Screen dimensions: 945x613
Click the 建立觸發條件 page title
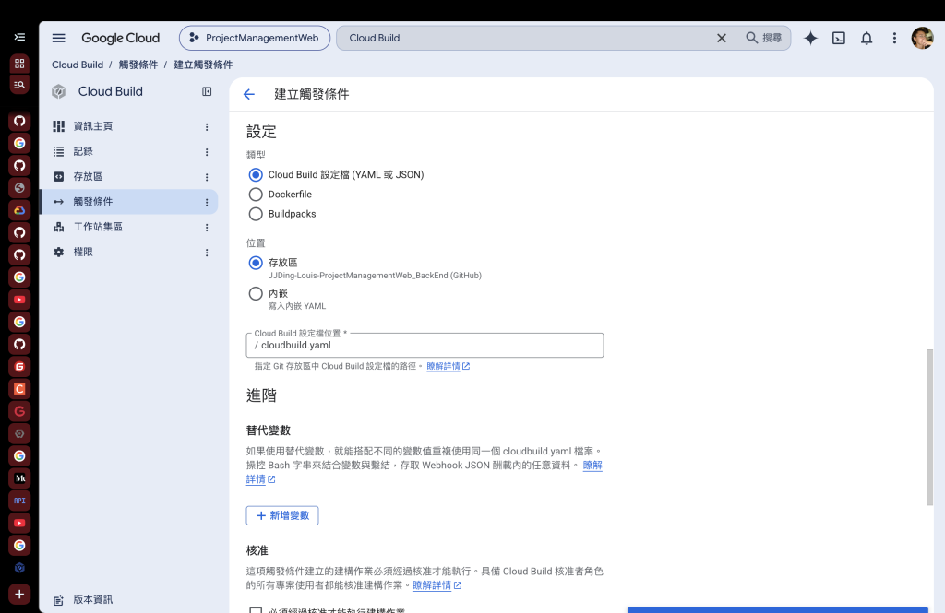pyautogui.click(x=312, y=94)
